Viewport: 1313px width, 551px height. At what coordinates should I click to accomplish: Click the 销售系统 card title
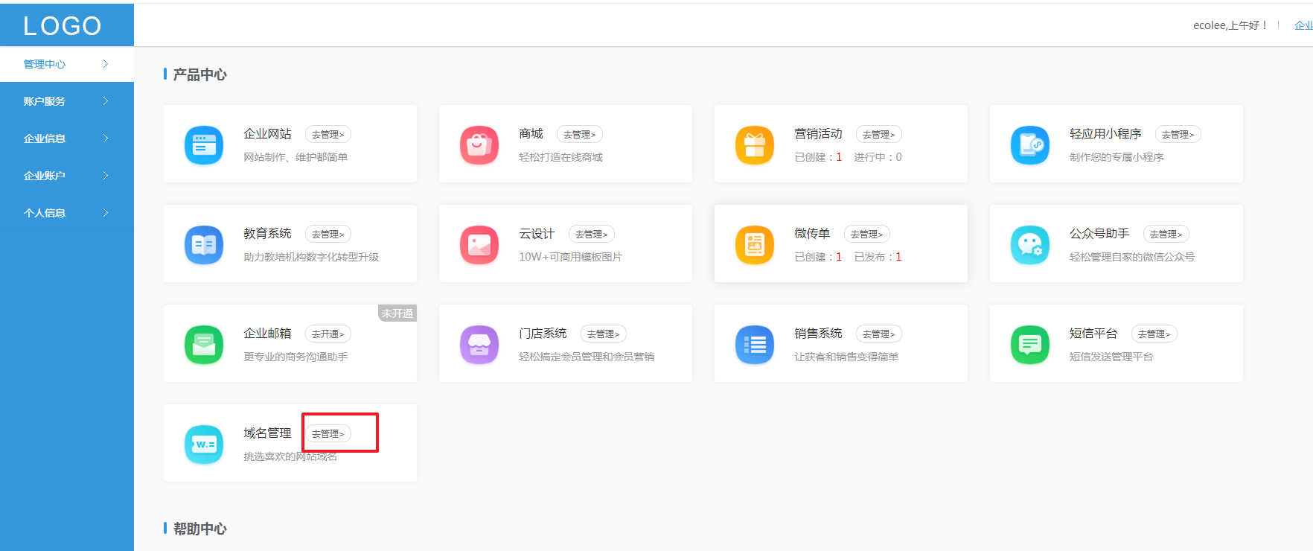(818, 334)
